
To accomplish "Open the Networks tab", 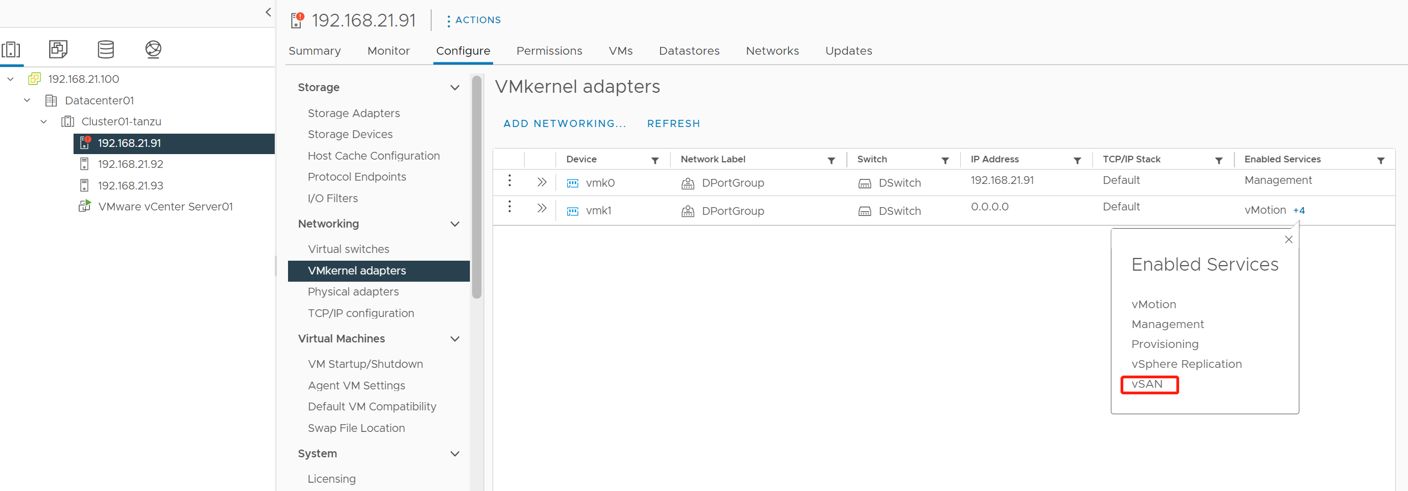I will pyautogui.click(x=773, y=51).
